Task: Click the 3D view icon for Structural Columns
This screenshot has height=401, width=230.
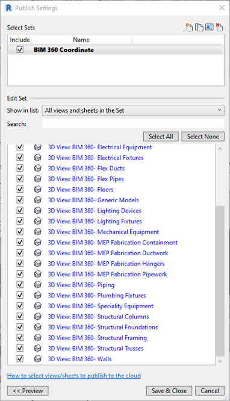Action: click(37, 317)
